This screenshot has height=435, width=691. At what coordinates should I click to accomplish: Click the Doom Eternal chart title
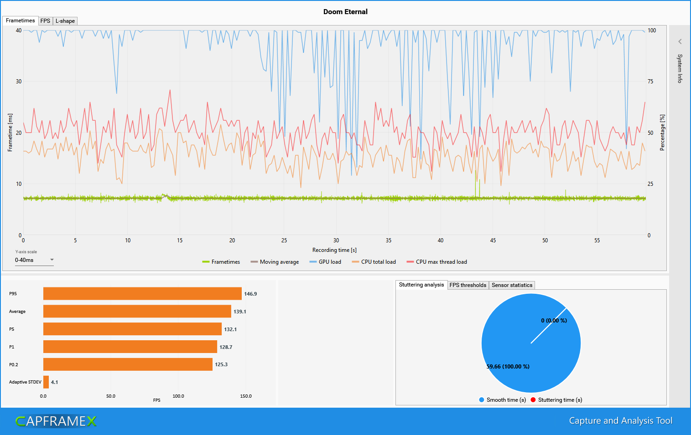pyautogui.click(x=345, y=12)
